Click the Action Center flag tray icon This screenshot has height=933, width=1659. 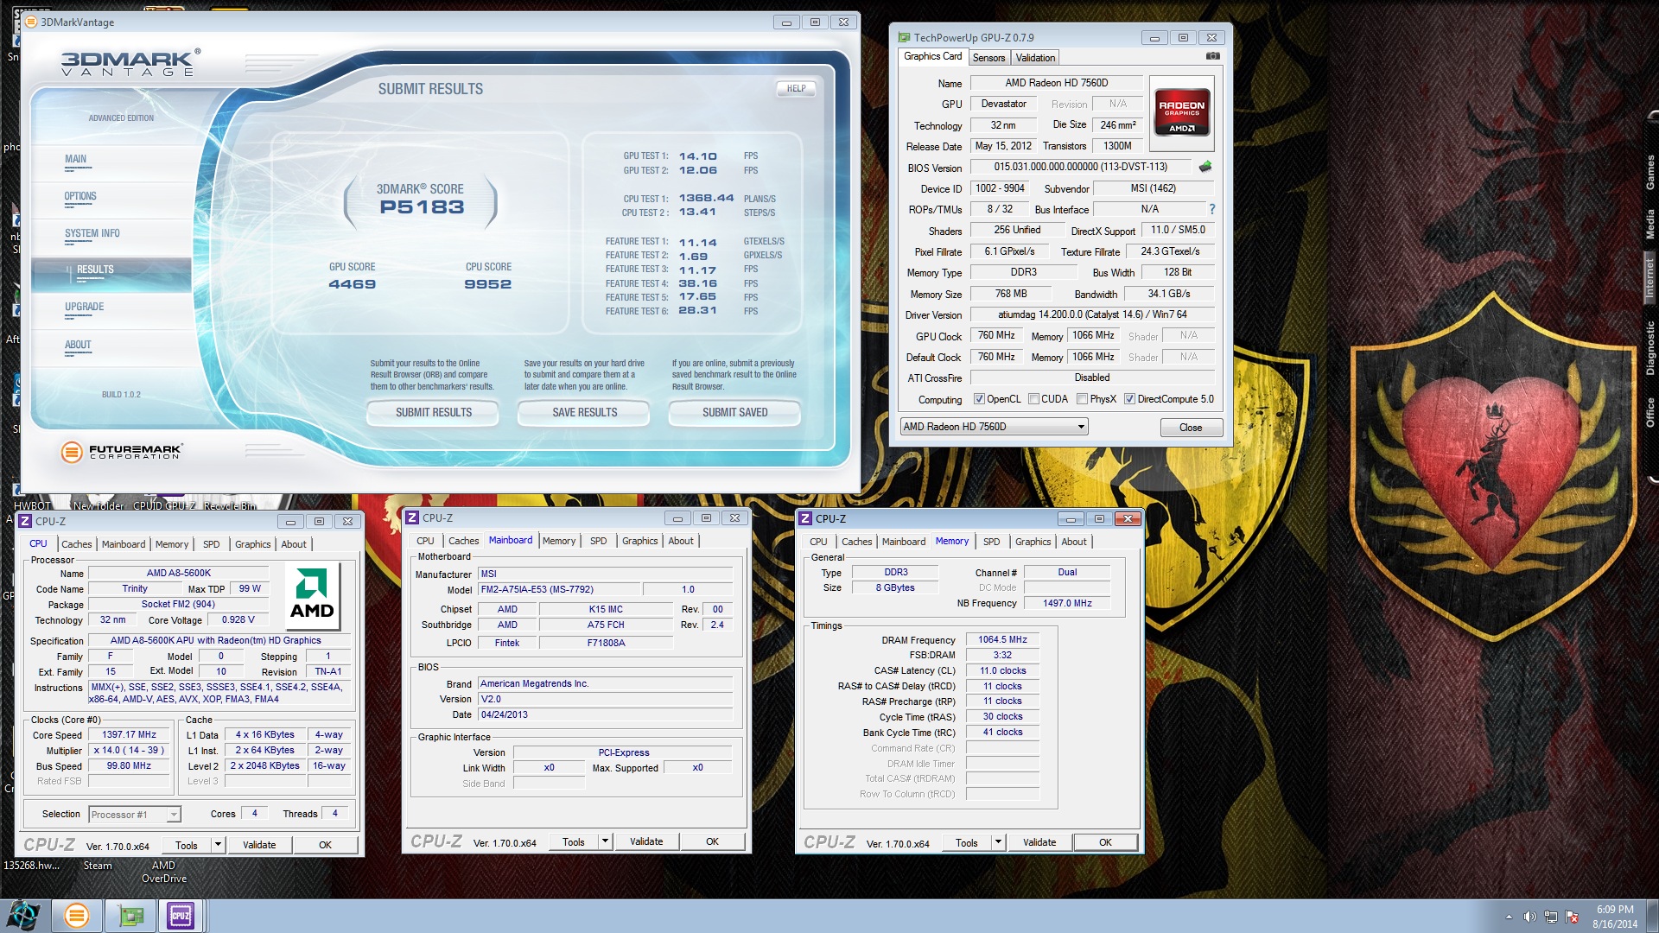tap(1573, 917)
